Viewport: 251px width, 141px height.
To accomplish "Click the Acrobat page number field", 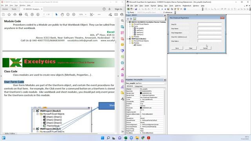I will pos(44,14).
